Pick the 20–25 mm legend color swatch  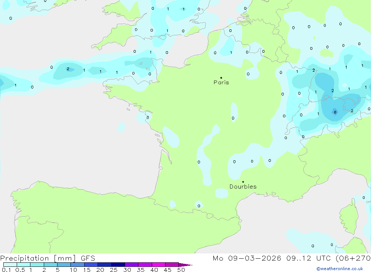[104, 265]
